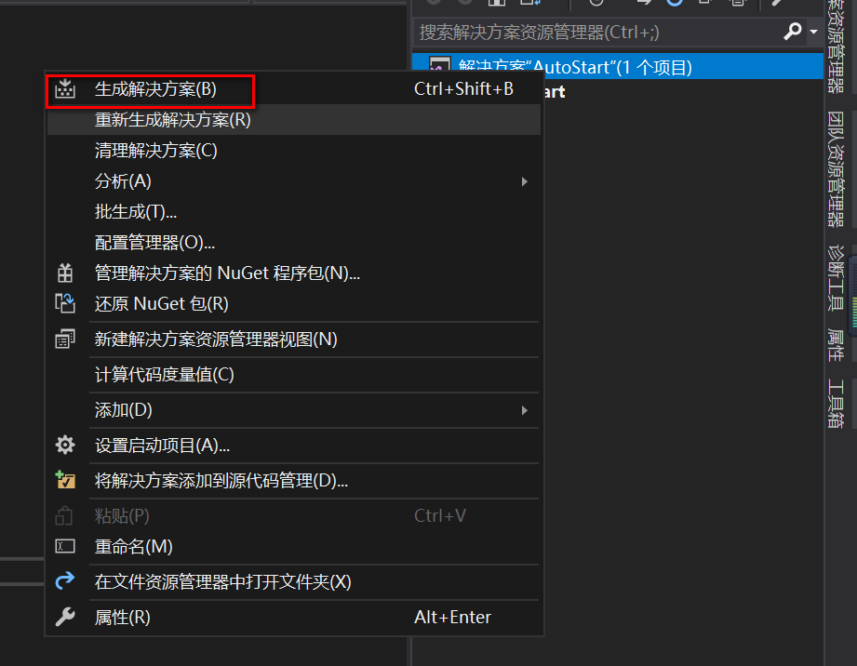Click the build icon beside 生成解决方案
Screen dimensions: 857x666
64,89
